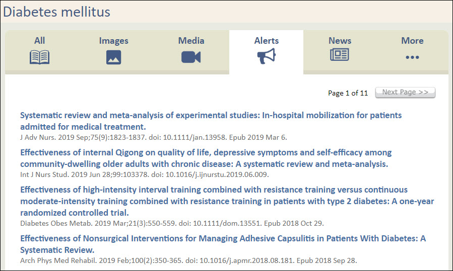
Task: Click the Diabetes mellitus page heading
Action: (56, 12)
